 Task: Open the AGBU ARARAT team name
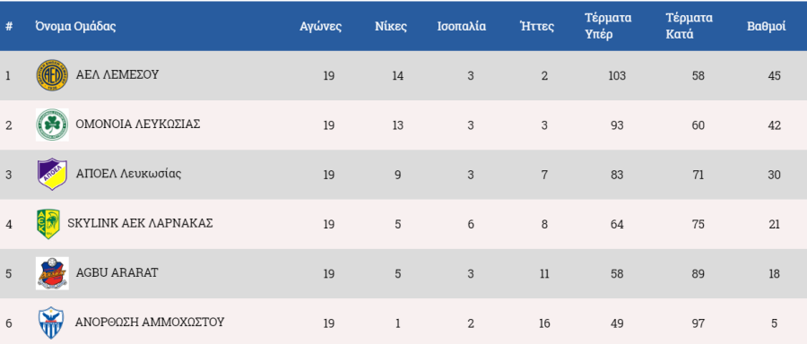click(117, 273)
